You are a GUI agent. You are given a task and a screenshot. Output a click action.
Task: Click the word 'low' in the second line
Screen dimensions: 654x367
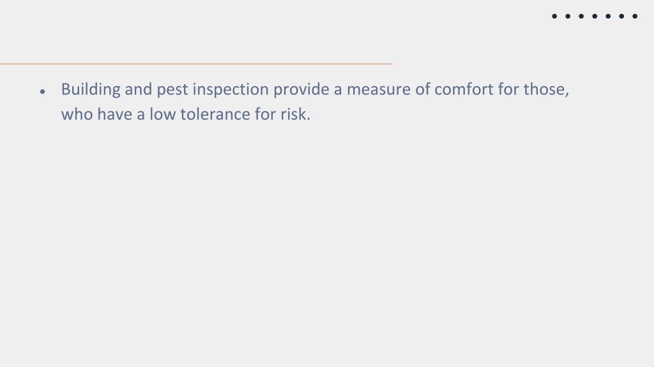[163, 114]
